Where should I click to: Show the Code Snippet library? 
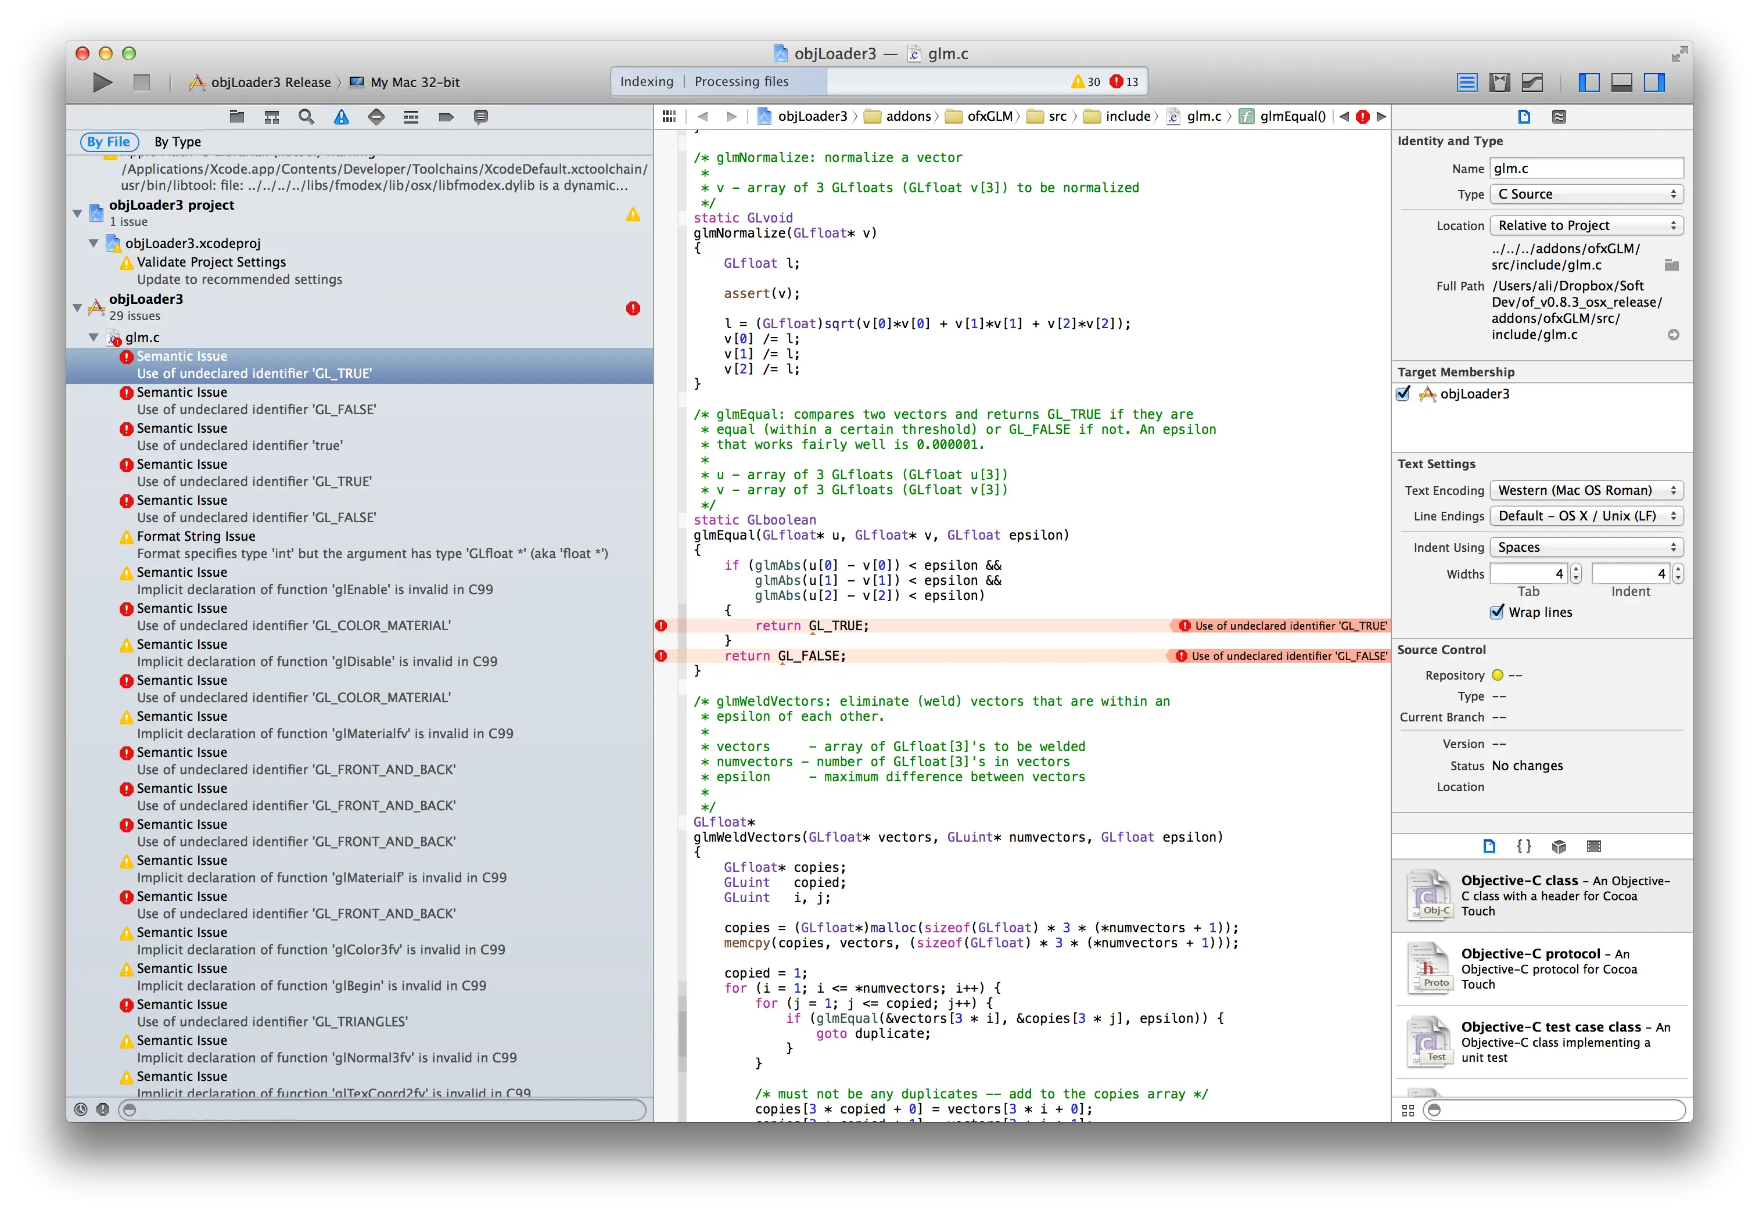point(1524,847)
